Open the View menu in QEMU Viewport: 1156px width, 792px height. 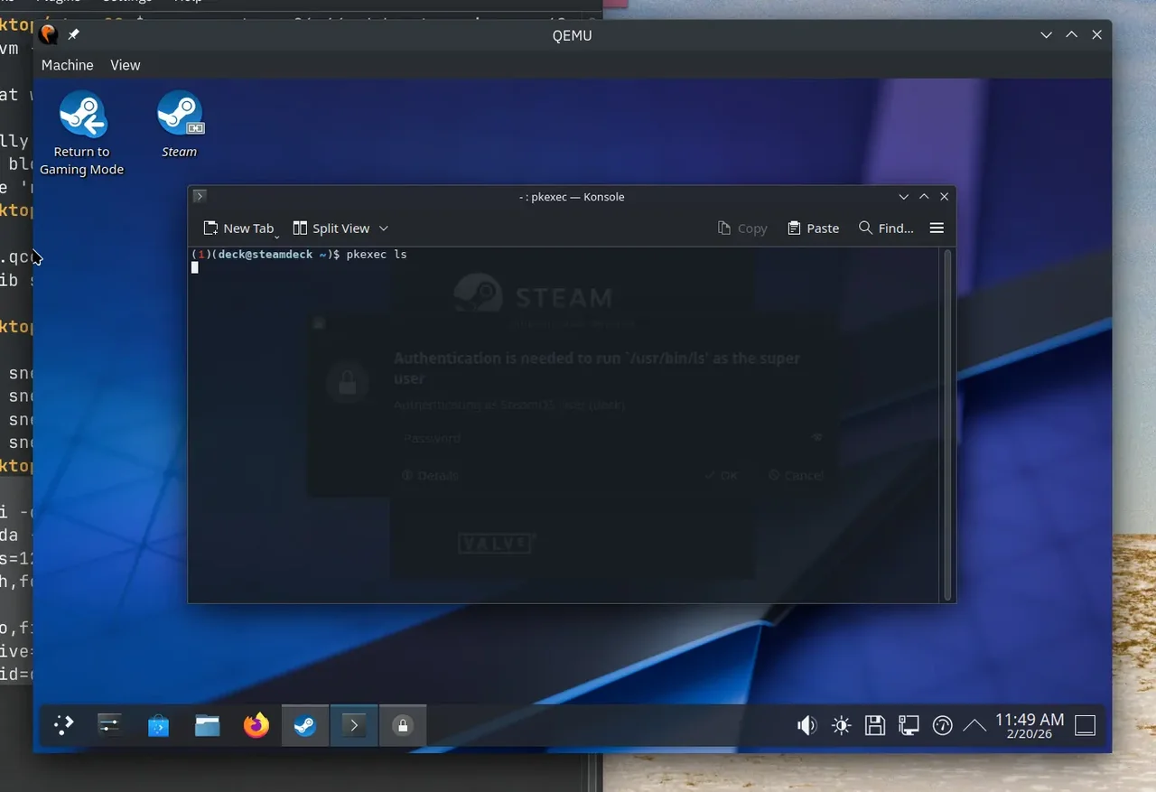point(125,65)
